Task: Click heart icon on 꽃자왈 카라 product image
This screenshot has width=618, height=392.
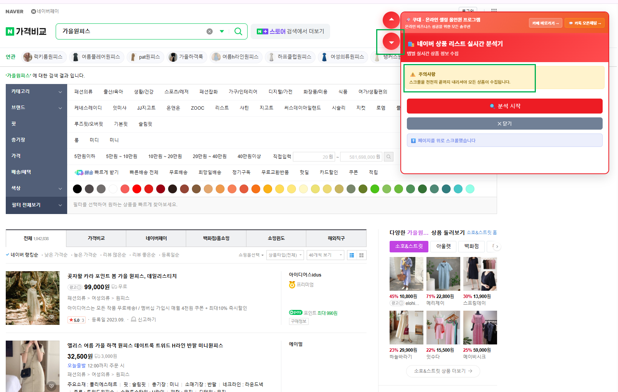Action: pos(51,317)
